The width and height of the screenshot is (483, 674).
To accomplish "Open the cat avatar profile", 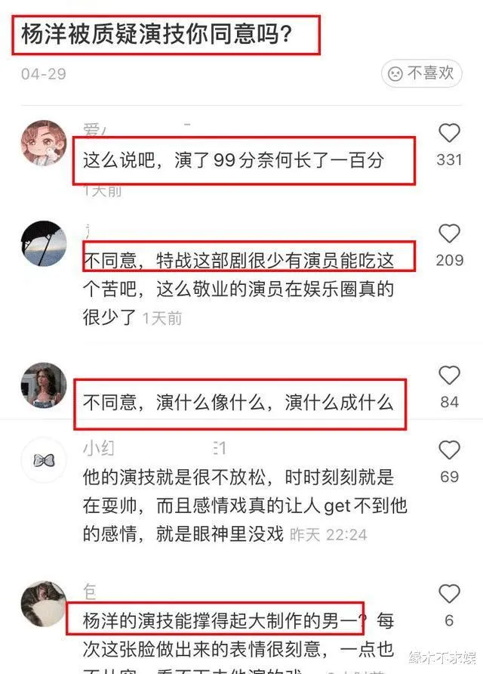I will coord(44,604).
